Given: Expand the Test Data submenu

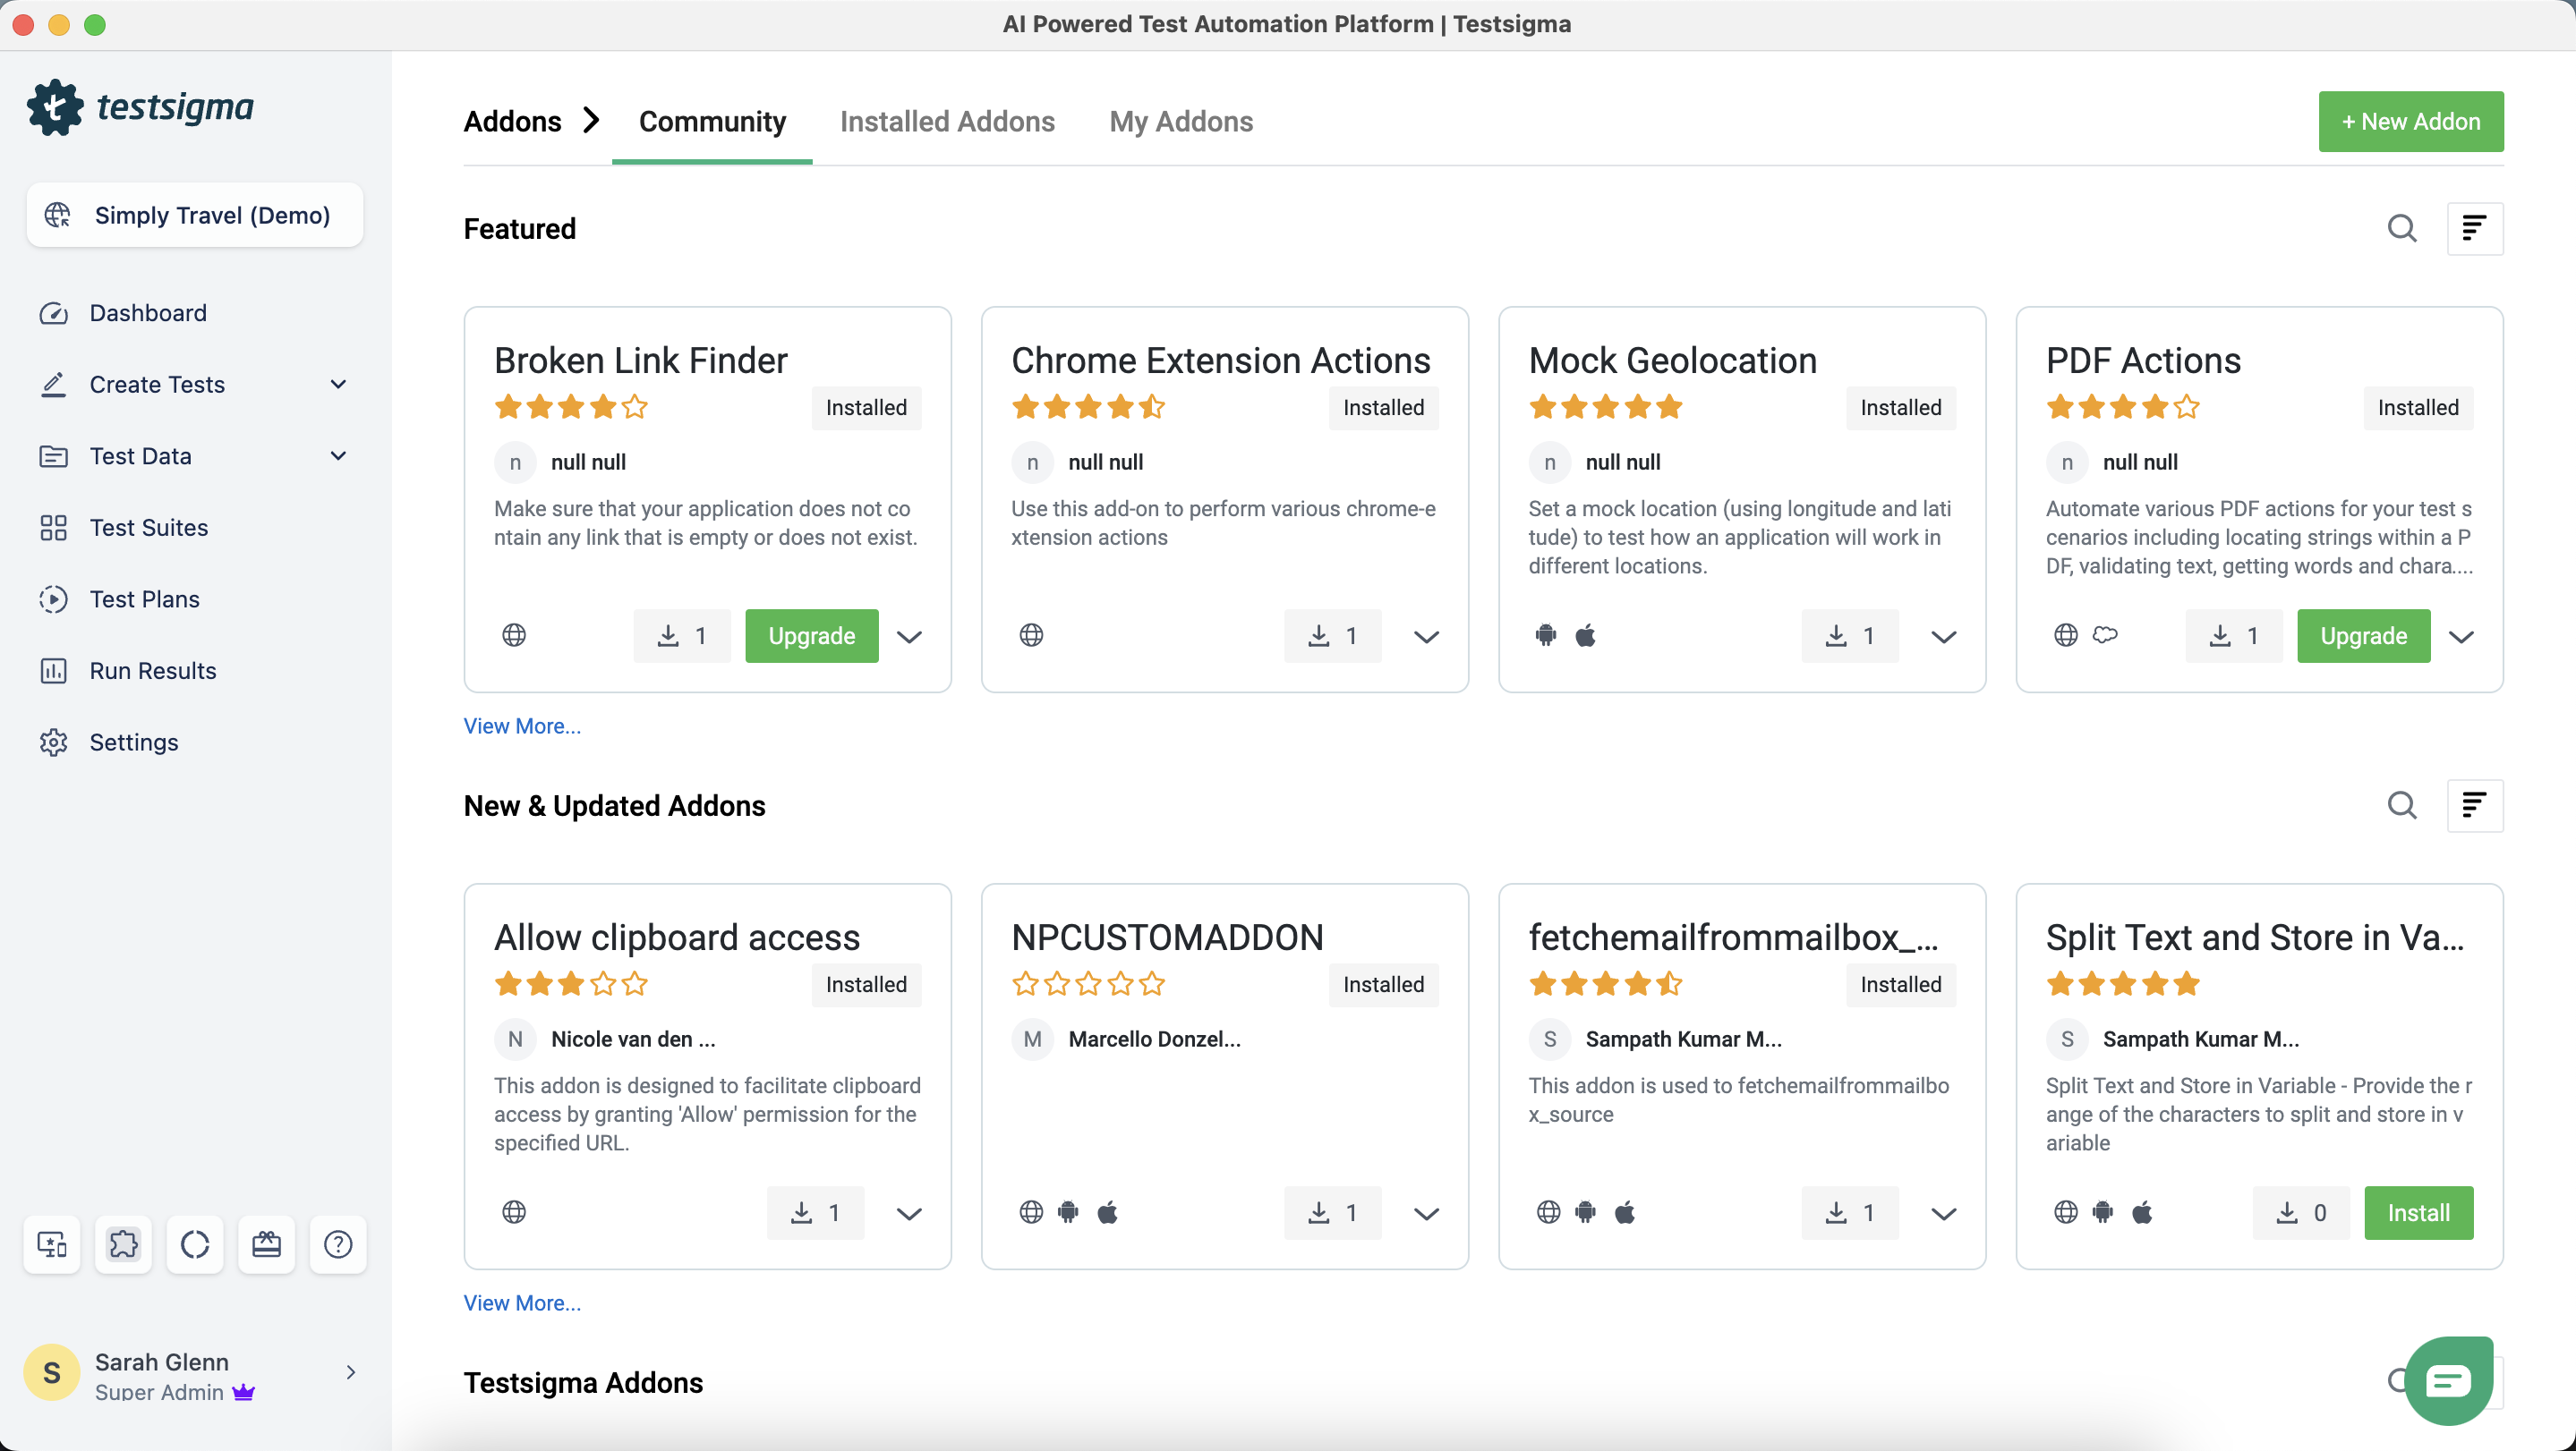Looking at the screenshot, I should click(x=338, y=455).
